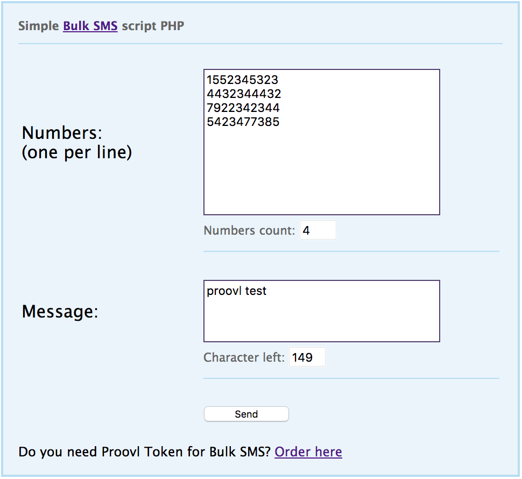Click the "Character left:" label text
522x479 pixels.
point(244,358)
